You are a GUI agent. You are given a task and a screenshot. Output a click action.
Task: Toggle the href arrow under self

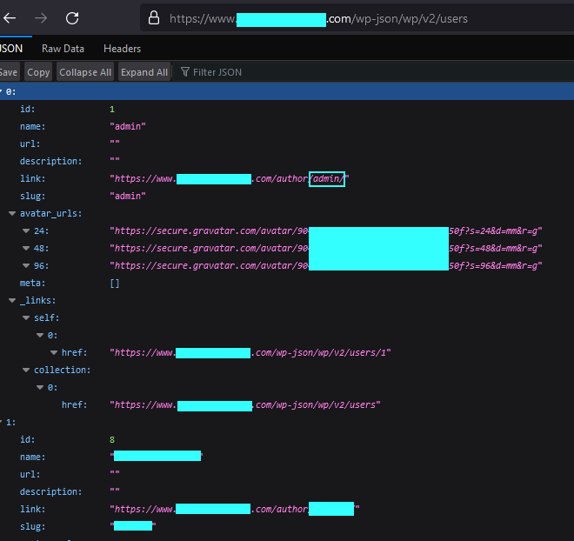54,352
